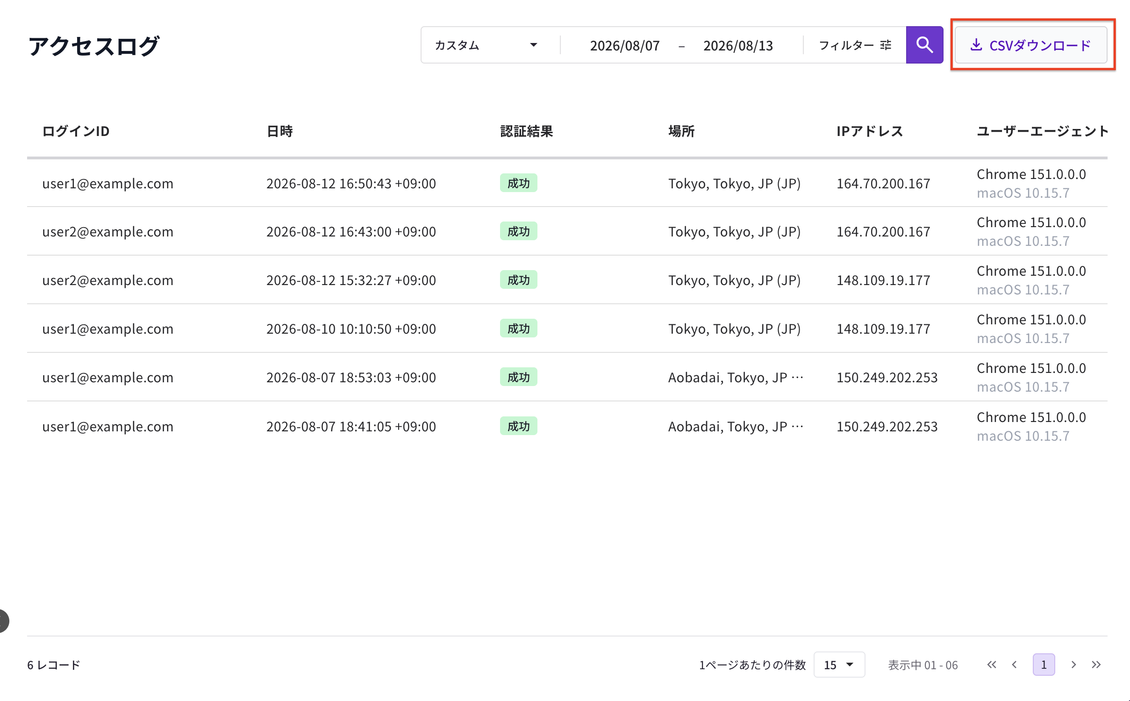
Task: Jump to the last page with double-right arrows
Action: coord(1096,665)
